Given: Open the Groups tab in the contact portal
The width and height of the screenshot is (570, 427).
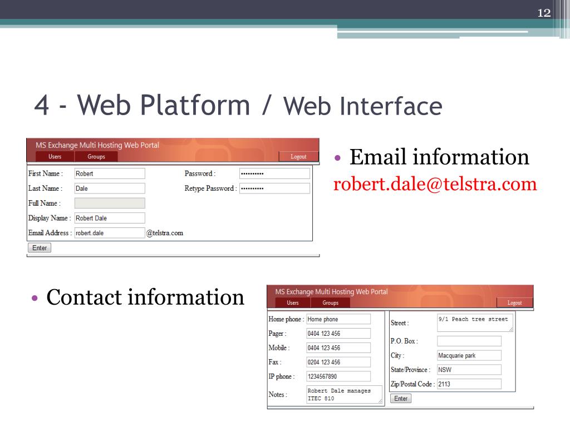Looking at the screenshot, I should pyautogui.click(x=331, y=302).
